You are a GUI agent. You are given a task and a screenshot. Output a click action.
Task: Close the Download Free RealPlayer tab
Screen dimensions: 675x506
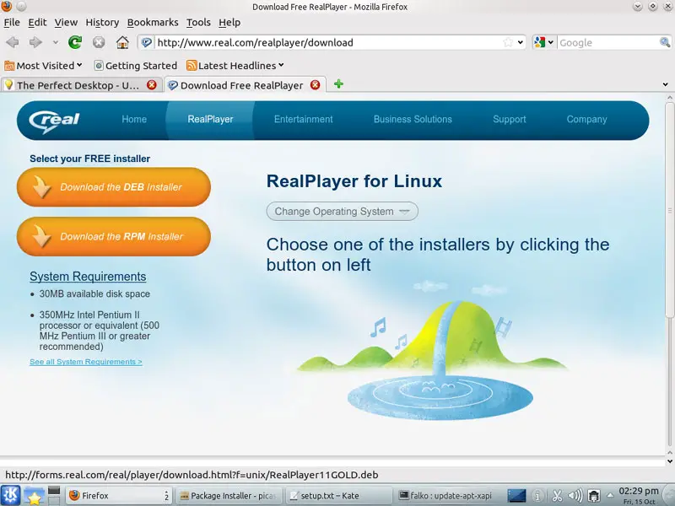click(315, 85)
